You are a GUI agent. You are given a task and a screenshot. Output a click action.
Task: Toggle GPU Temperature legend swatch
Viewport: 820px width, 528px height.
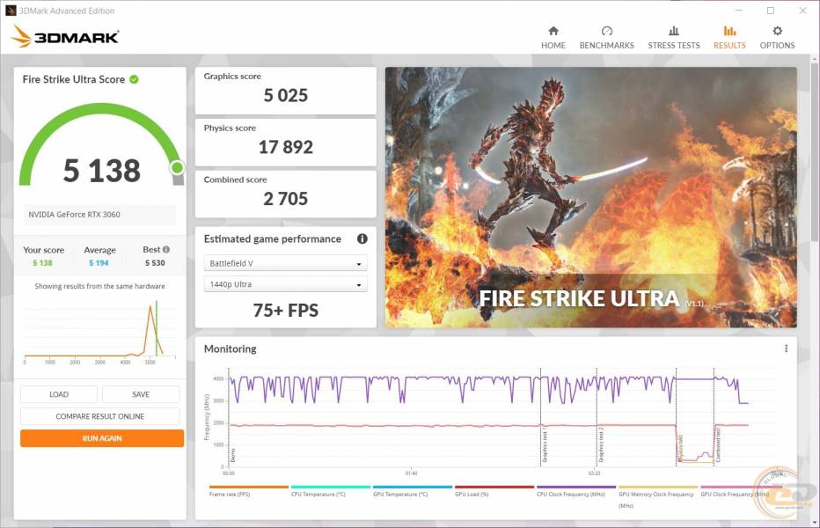(x=413, y=487)
